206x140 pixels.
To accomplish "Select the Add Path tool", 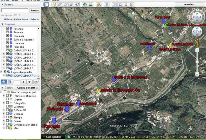I will 66,4.
